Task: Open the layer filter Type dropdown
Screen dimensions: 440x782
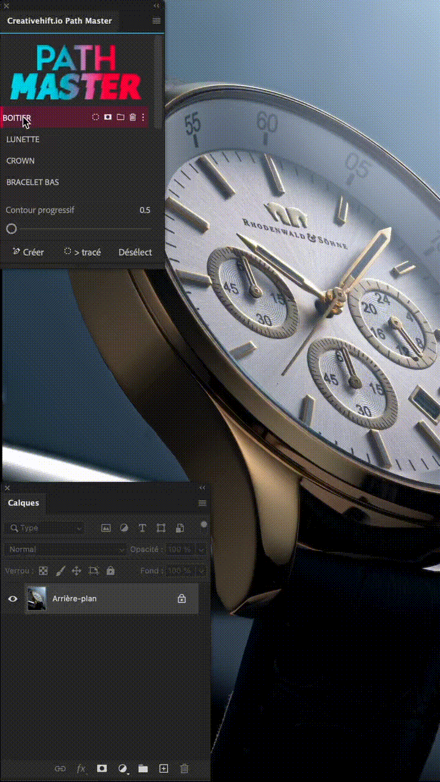Action: [46, 528]
